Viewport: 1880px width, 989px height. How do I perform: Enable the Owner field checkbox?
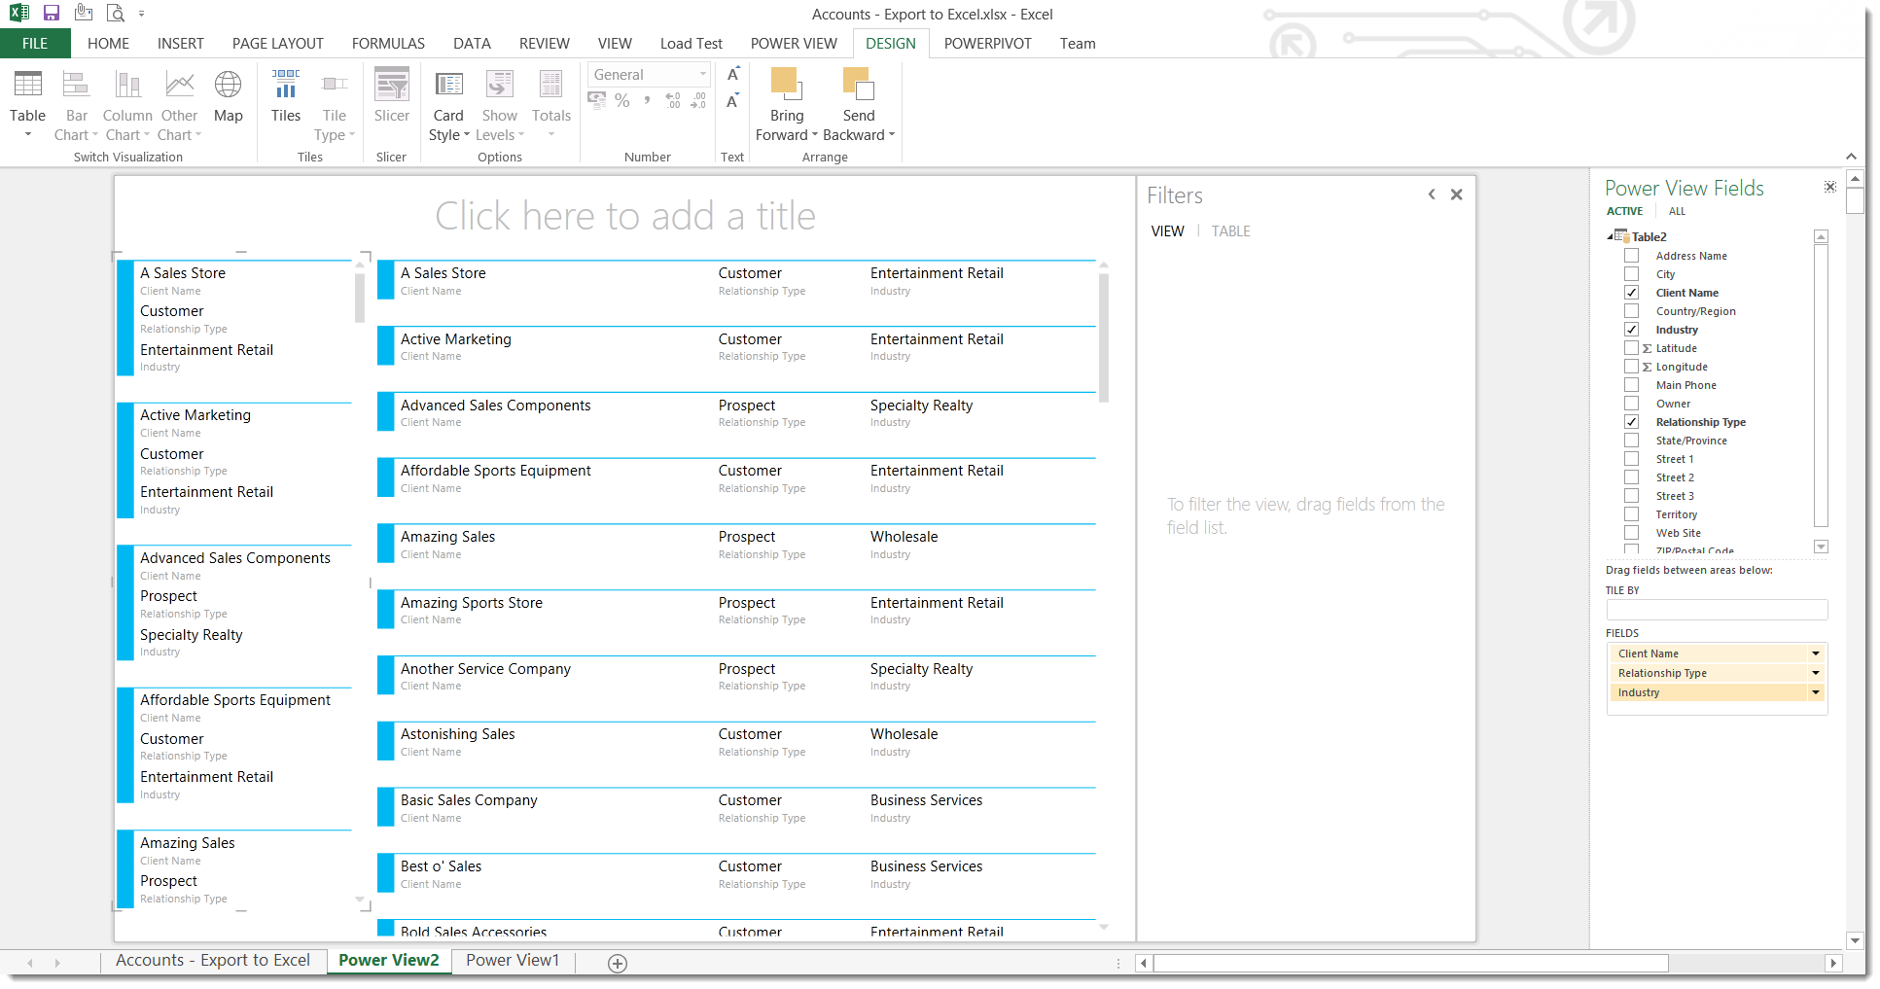(x=1632, y=404)
